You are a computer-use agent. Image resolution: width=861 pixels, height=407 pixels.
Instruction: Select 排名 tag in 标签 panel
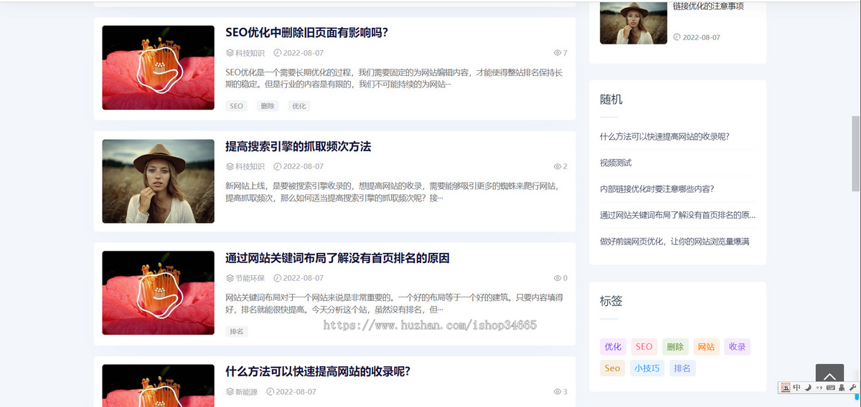pos(682,368)
